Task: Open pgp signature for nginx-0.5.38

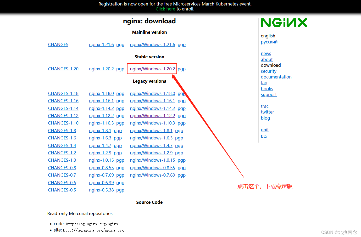Action: (x=120, y=190)
